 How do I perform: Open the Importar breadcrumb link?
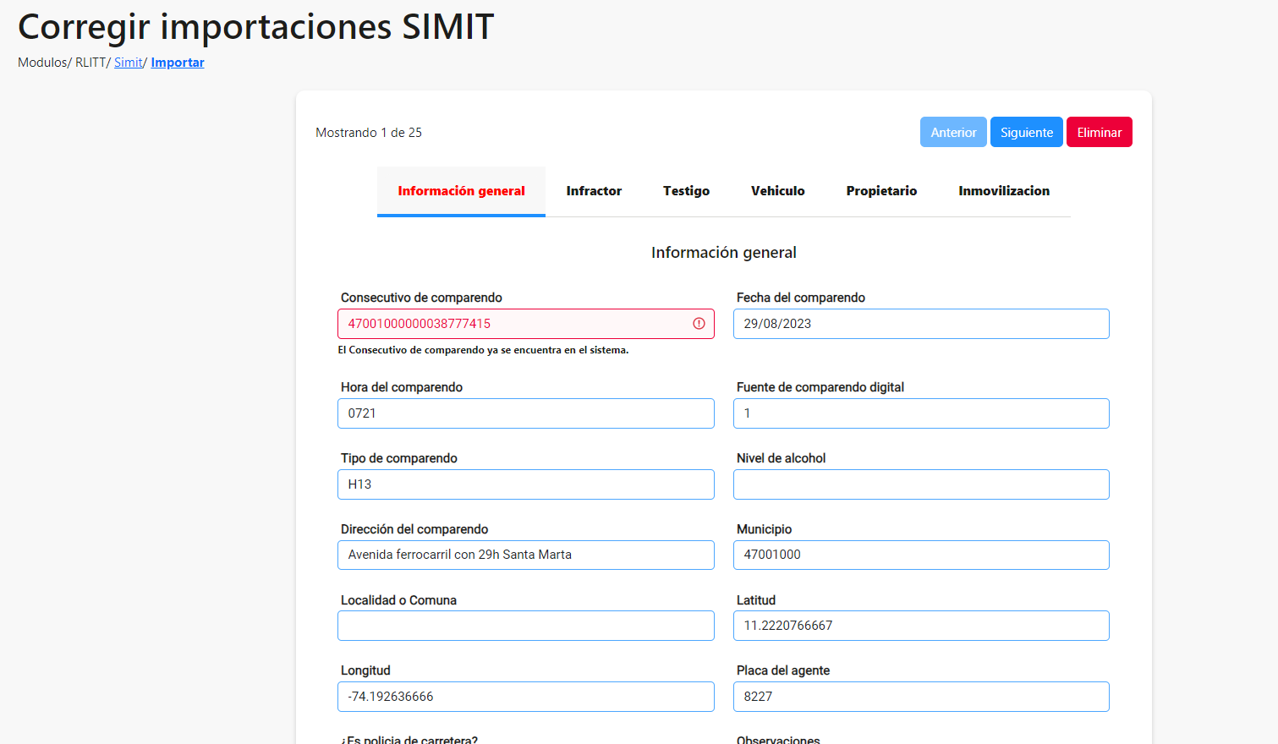click(x=178, y=63)
